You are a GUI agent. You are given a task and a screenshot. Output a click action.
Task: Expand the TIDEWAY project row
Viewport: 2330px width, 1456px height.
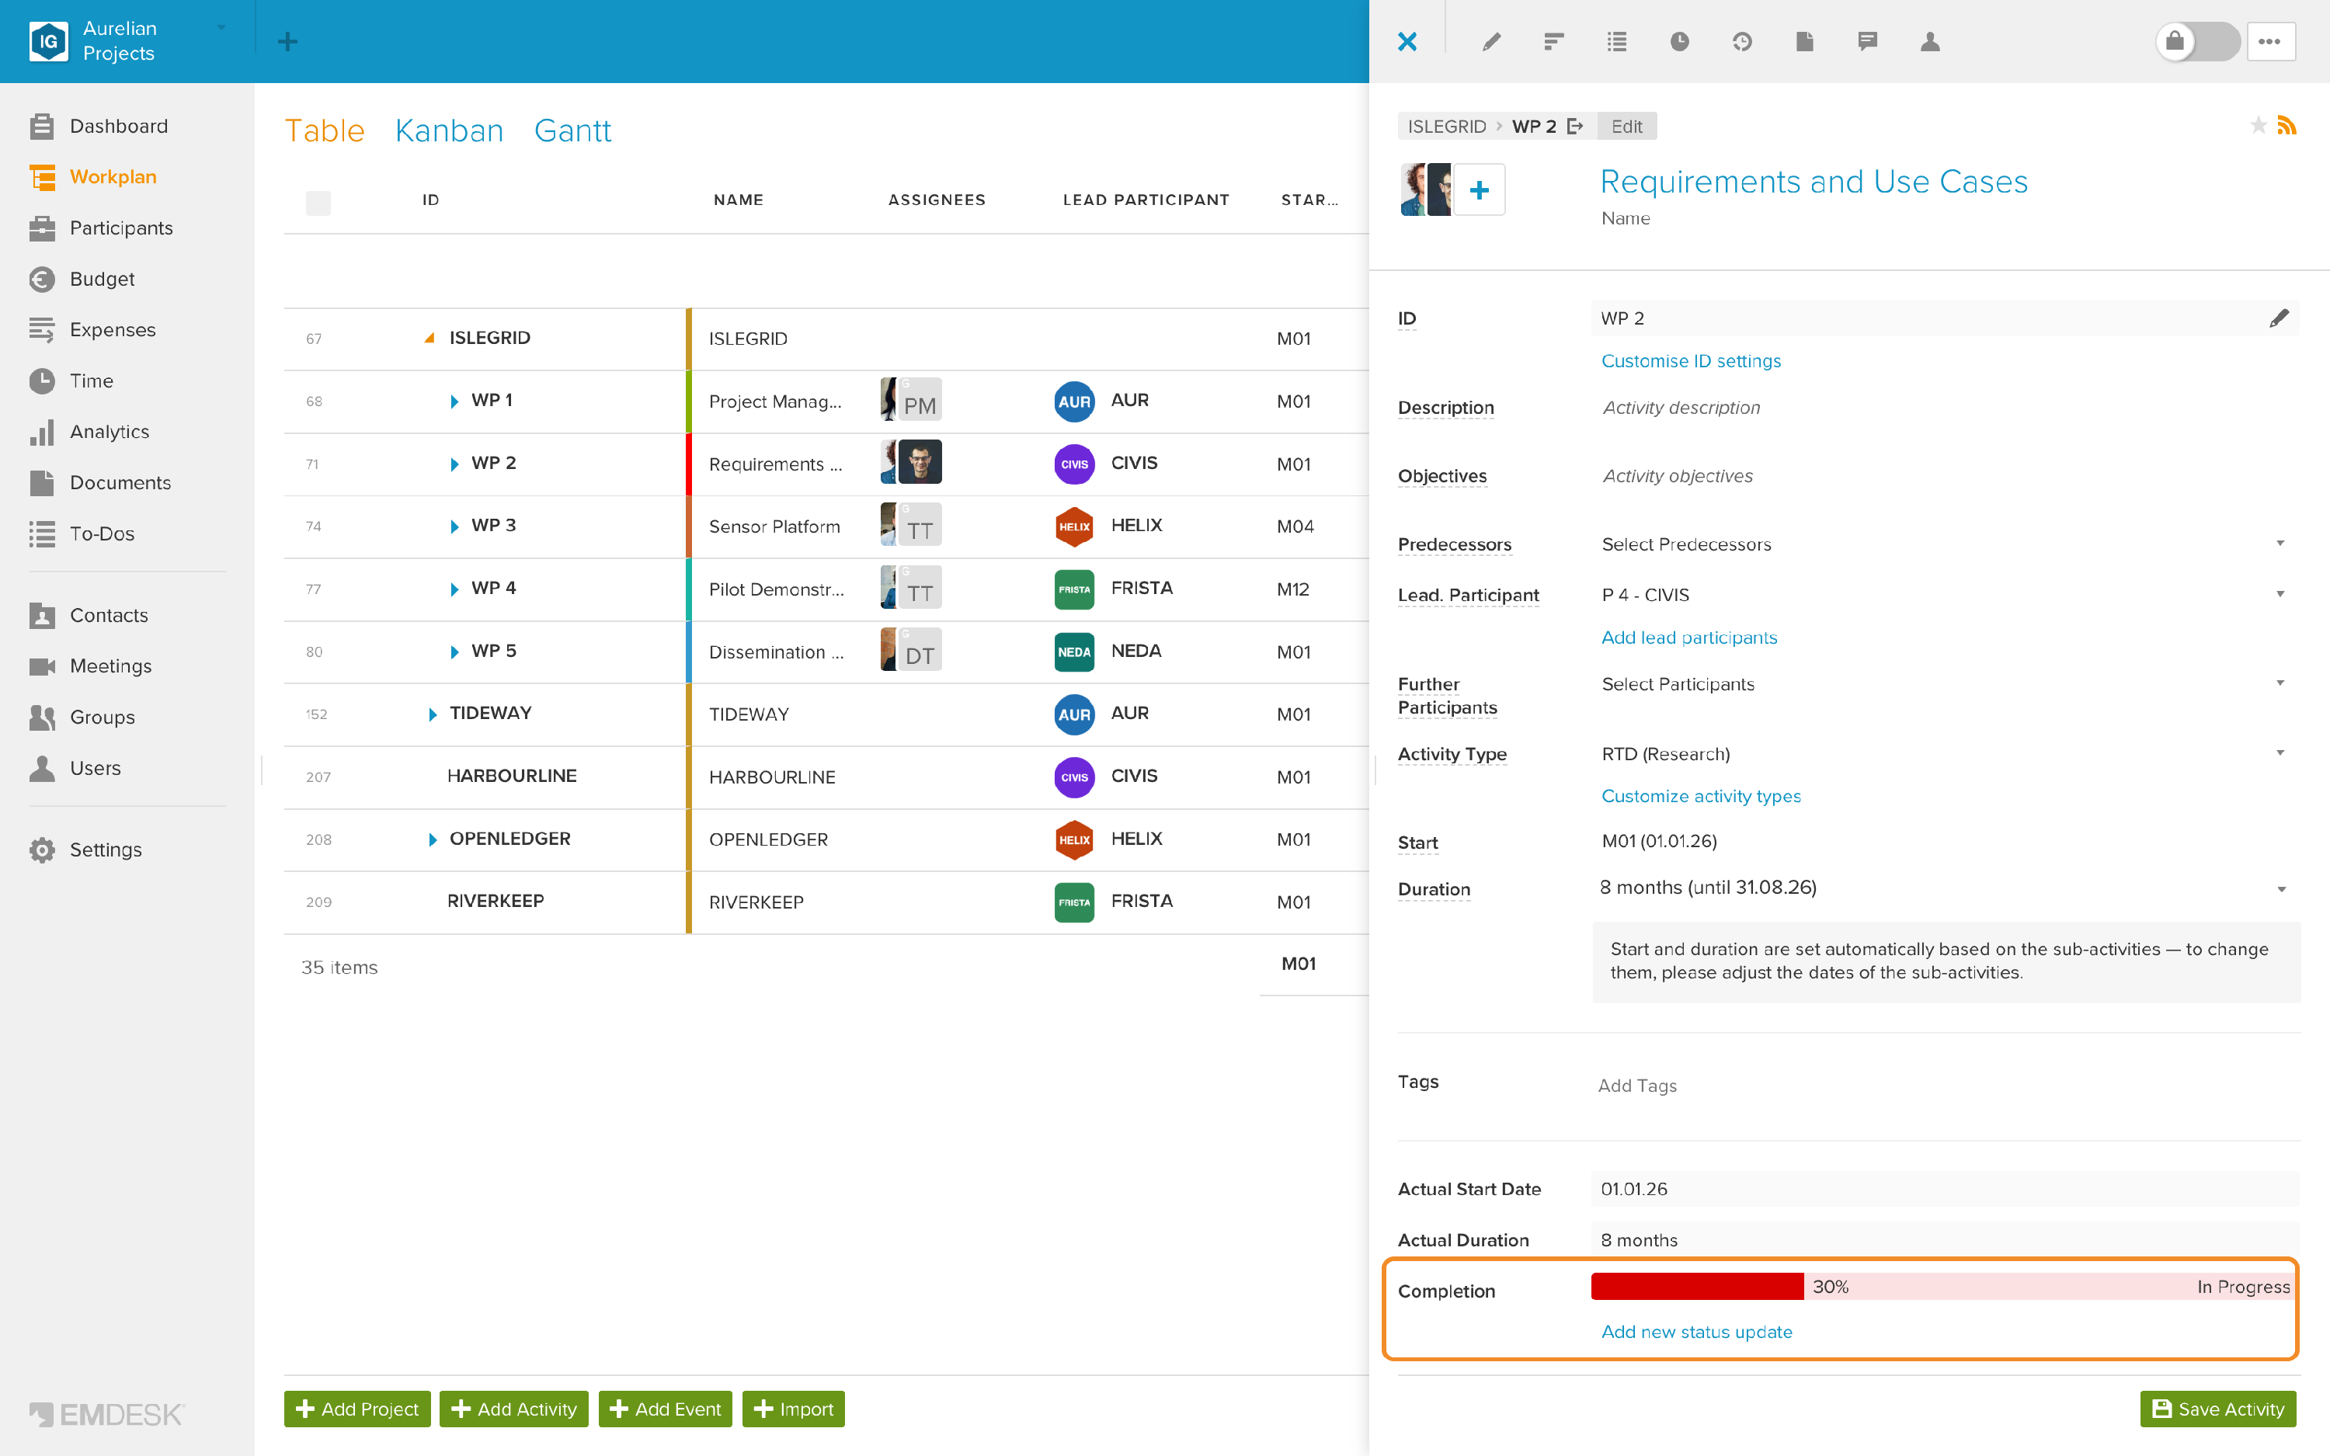click(433, 714)
